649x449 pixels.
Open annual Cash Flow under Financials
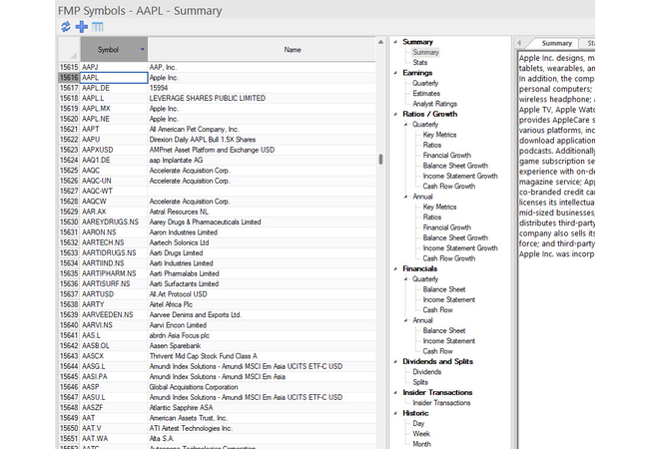coord(438,351)
